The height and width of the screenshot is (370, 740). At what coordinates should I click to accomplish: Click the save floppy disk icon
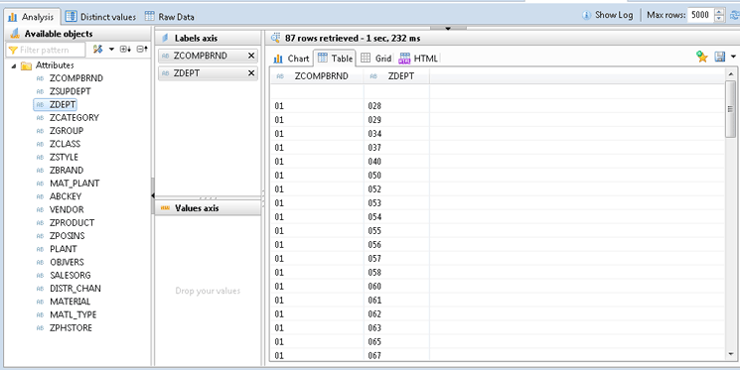point(720,57)
